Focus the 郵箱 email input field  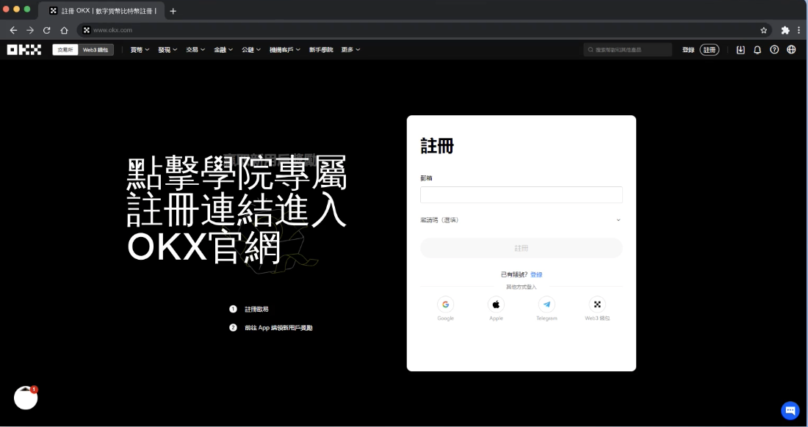coord(521,195)
